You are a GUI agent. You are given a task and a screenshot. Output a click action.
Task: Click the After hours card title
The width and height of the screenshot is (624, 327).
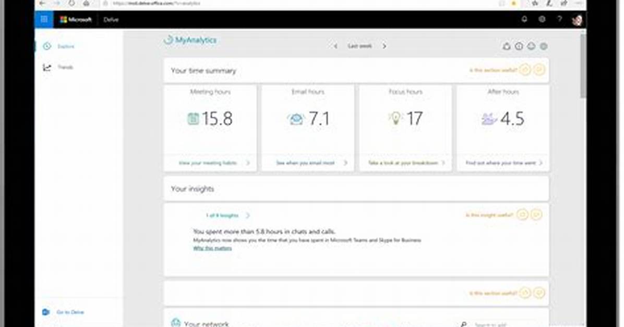503,92
